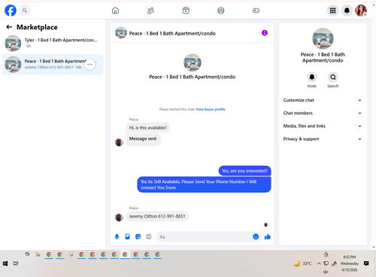Expand Media, files and links section
Screen dimensions: 376x277
pos(323,126)
